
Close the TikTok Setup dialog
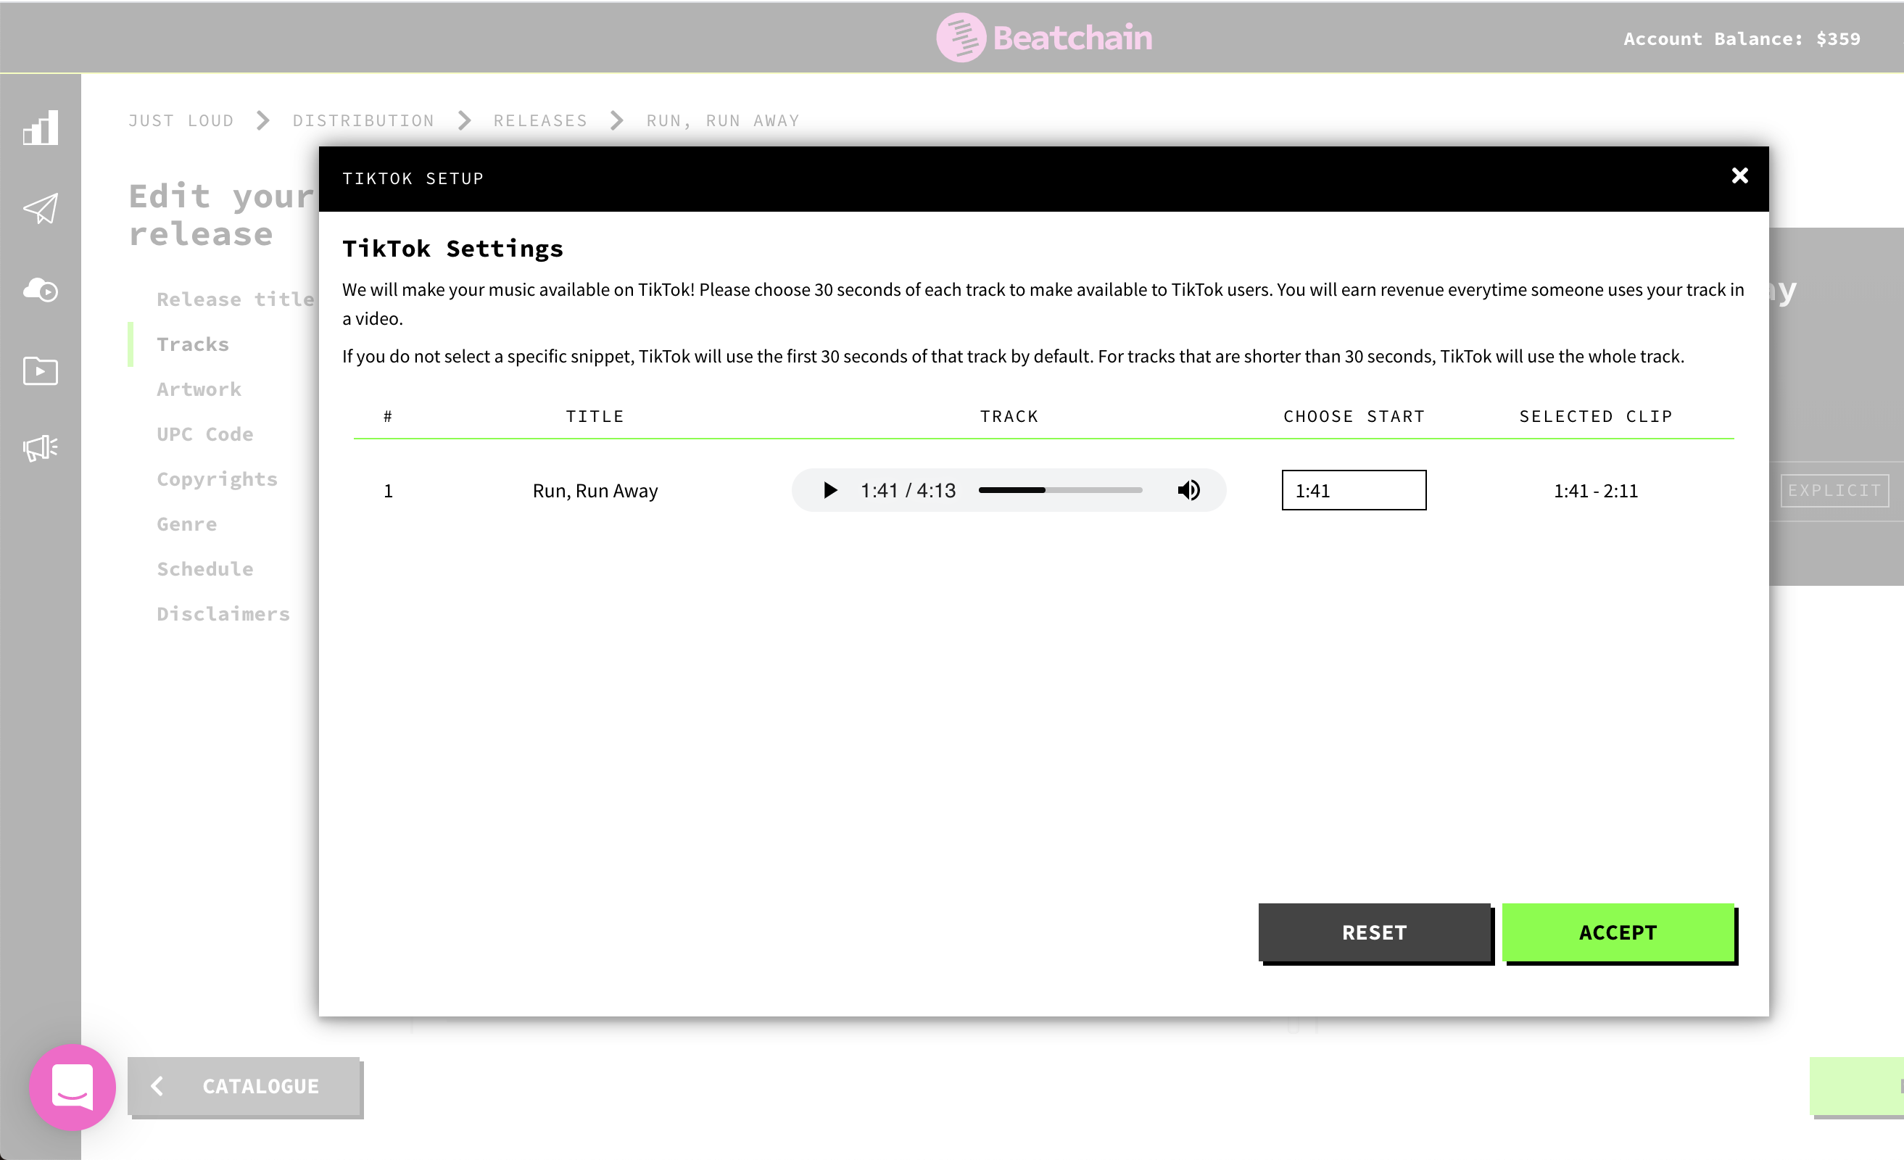pos(1739,176)
